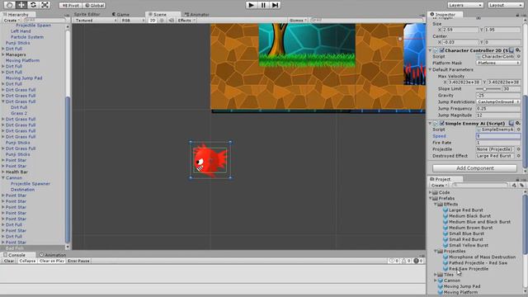The image size is (528, 297).
Task: Click the Gravity value field
Action: click(498, 96)
